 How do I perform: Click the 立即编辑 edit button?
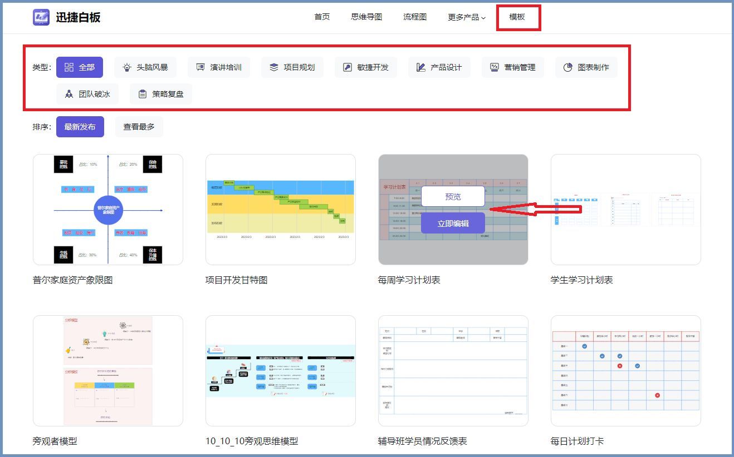click(453, 222)
